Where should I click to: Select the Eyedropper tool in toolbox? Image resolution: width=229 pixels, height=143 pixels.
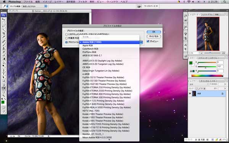tap(3, 89)
